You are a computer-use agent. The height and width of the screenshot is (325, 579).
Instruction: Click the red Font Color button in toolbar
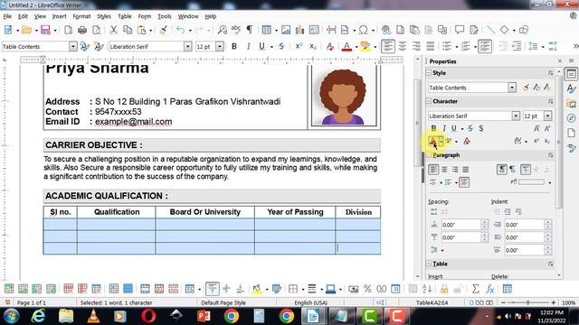click(x=346, y=46)
